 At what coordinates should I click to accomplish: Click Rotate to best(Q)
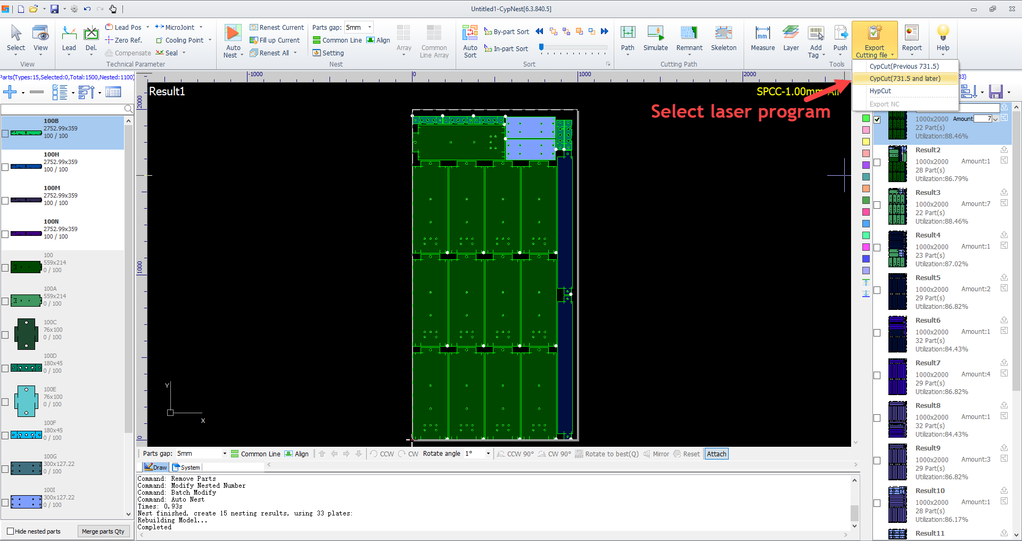point(607,454)
